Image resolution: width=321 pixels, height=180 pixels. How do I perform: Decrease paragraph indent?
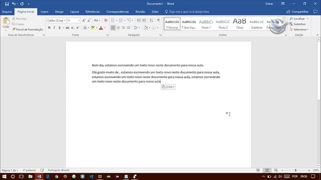(138, 20)
